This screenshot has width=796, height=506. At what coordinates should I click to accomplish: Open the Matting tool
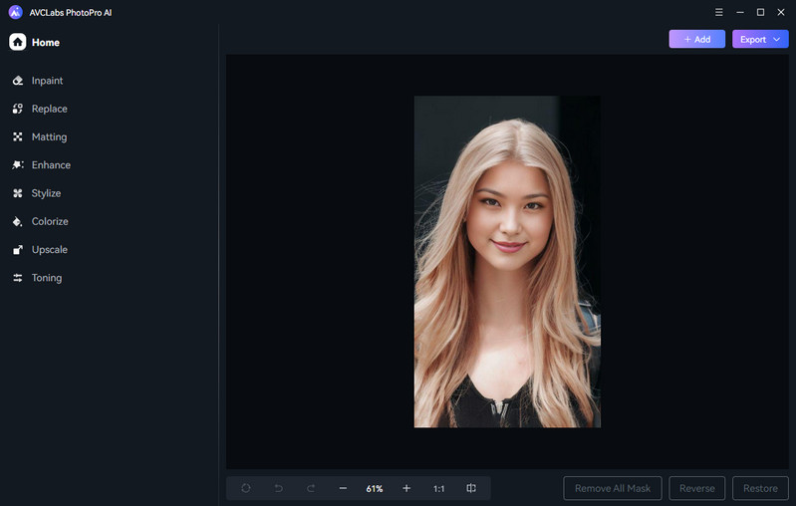(40, 137)
